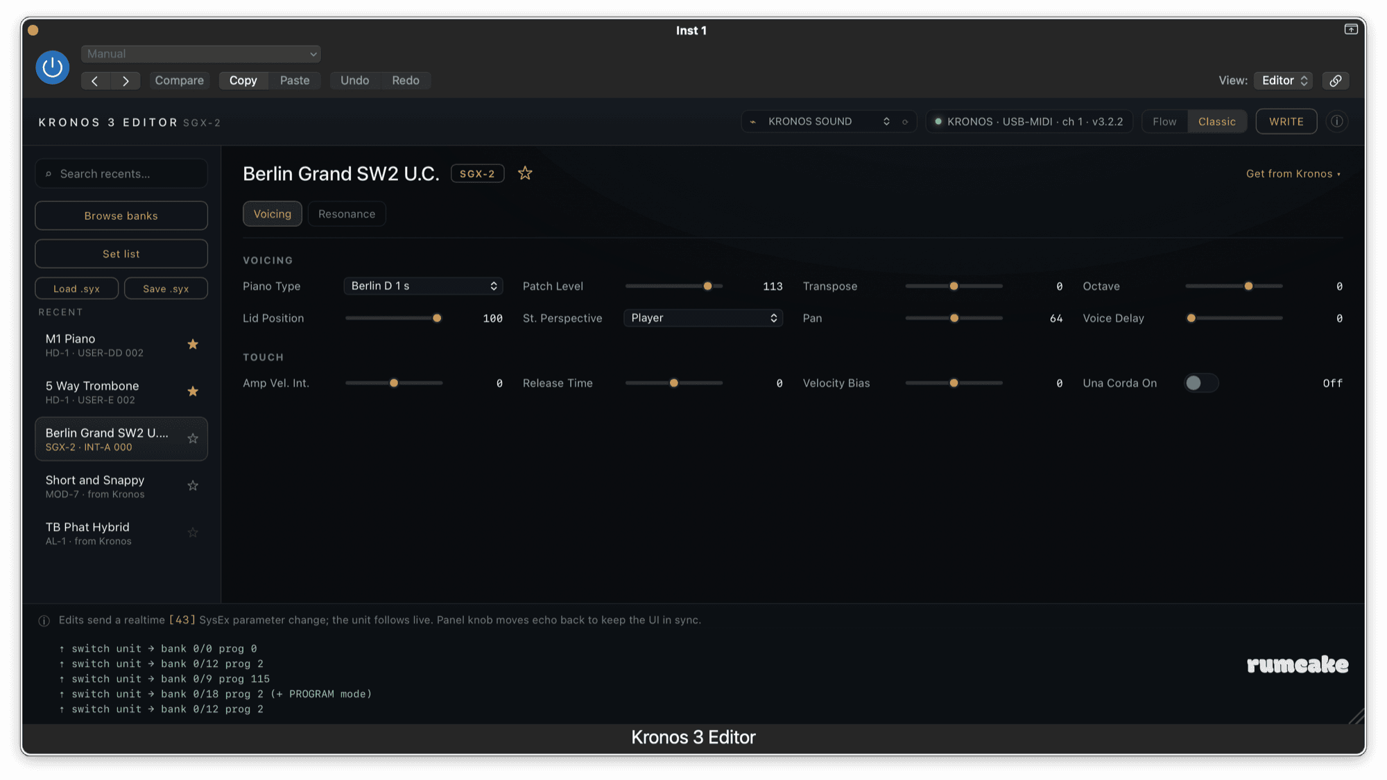This screenshot has height=780, width=1387.
Task: Go to next preset with right arrow
Action: click(x=126, y=80)
